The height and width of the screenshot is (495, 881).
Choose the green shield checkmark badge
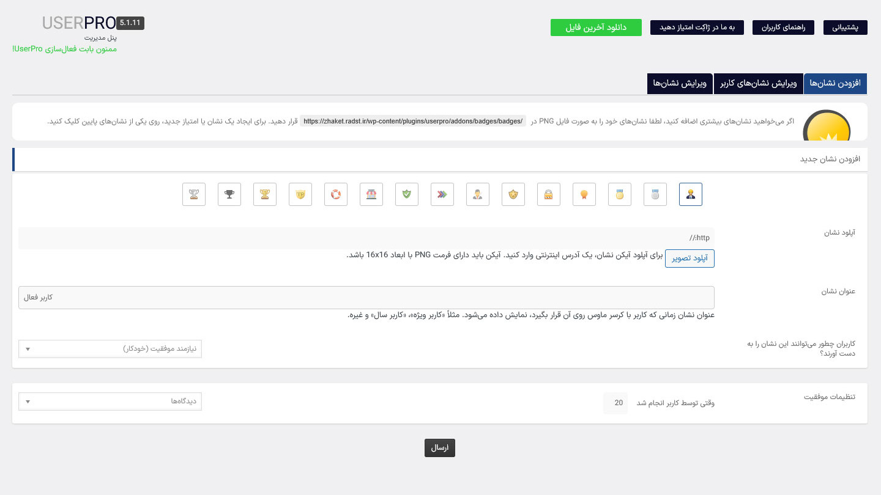407,194
